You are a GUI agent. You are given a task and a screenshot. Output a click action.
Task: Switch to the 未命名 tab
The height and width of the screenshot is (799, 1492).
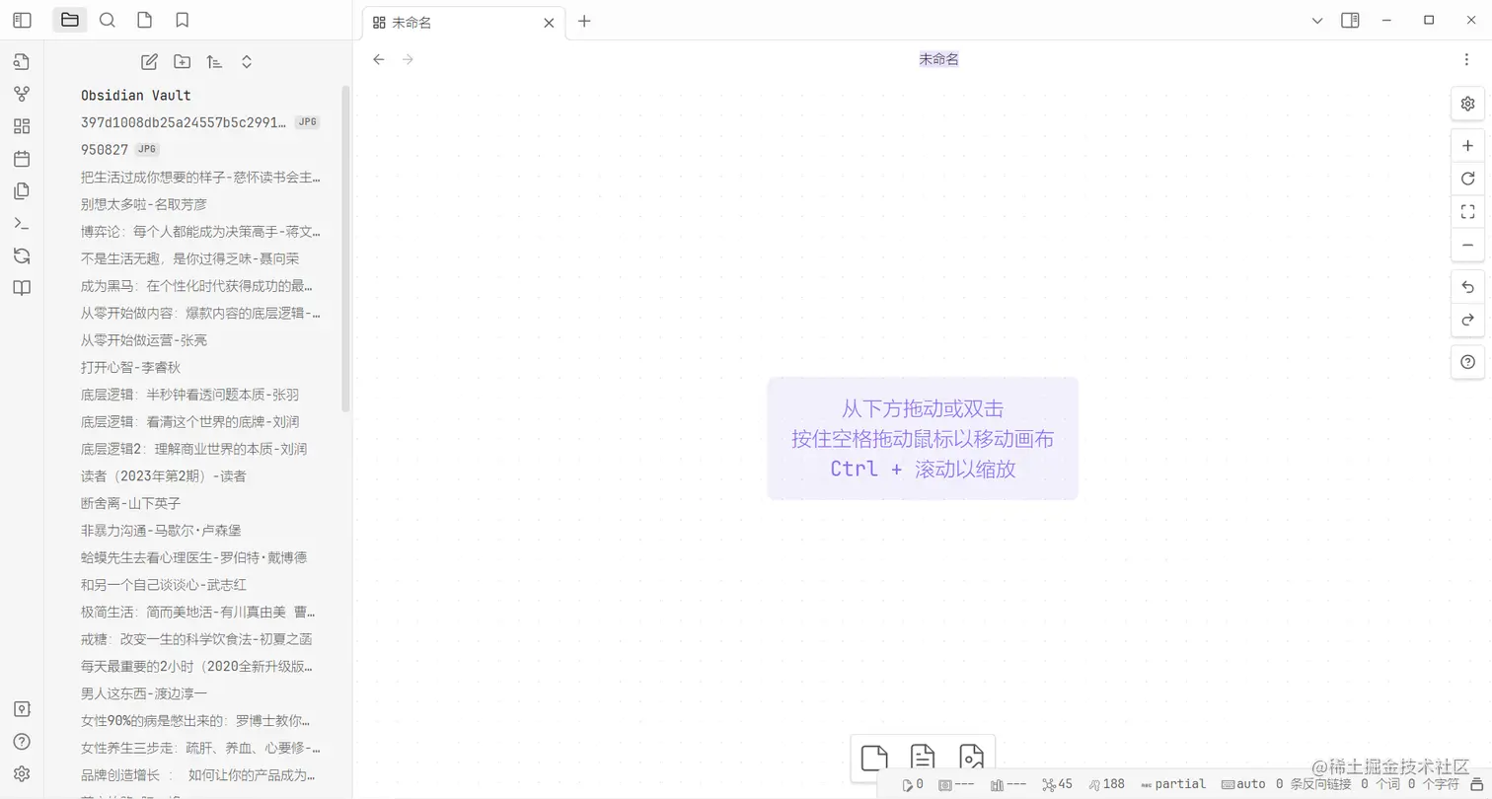tap(464, 22)
